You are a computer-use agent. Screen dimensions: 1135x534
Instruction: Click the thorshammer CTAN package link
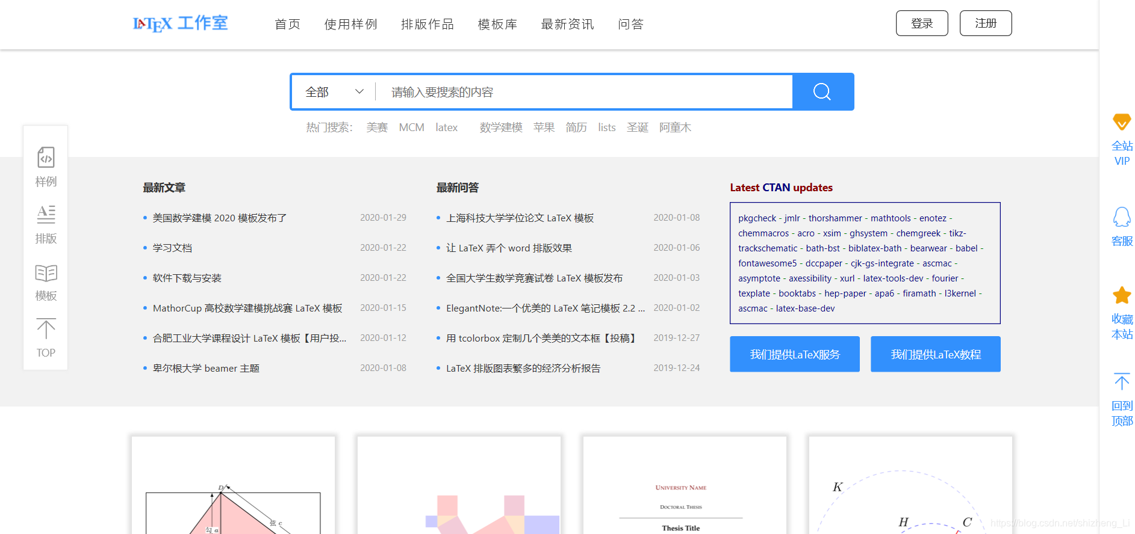click(835, 218)
